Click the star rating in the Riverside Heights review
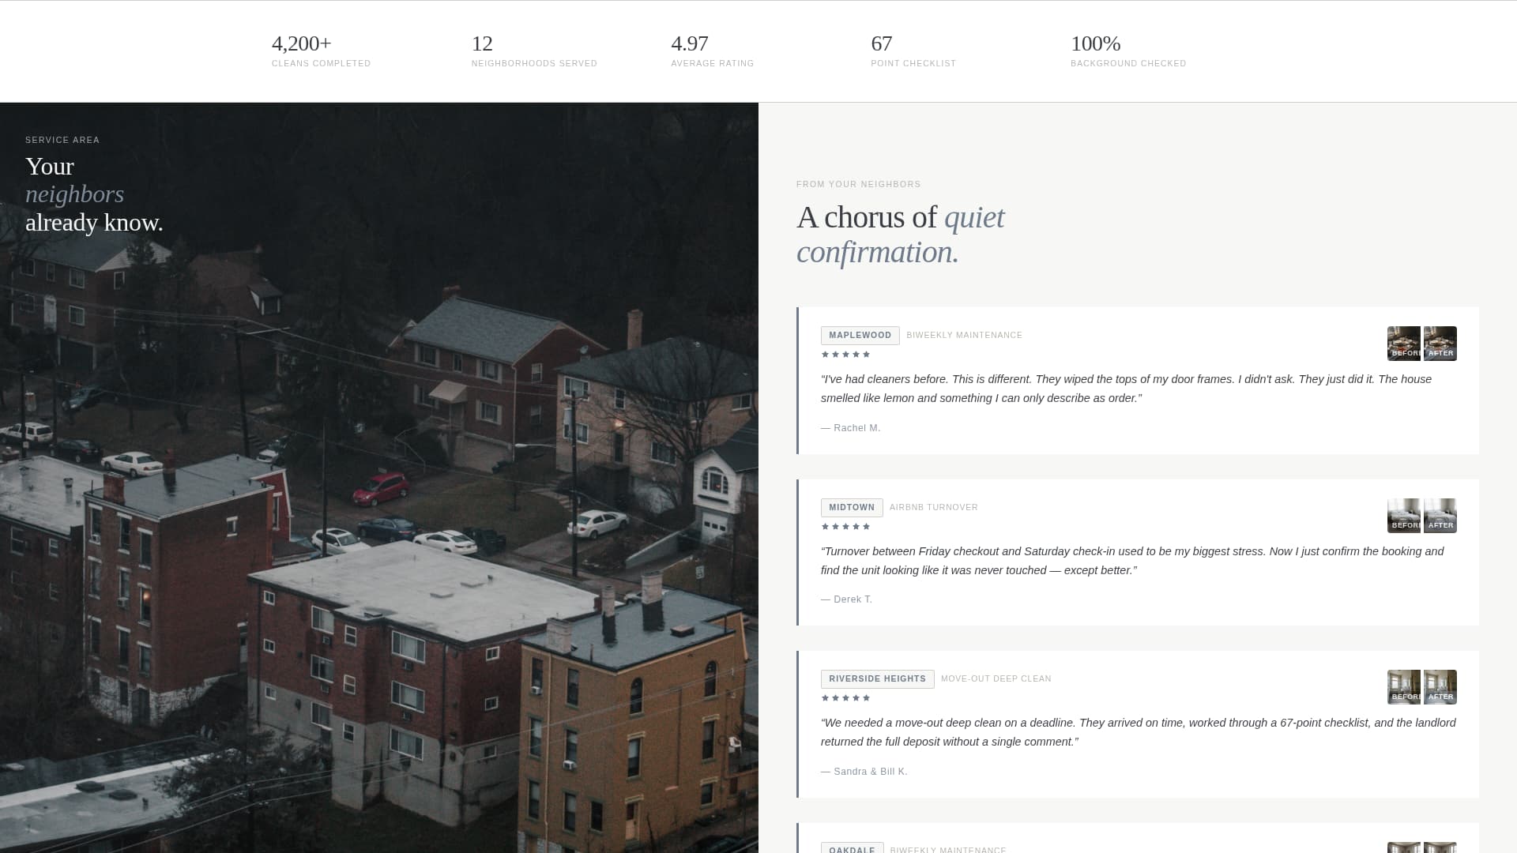The image size is (1517, 853). (845, 698)
